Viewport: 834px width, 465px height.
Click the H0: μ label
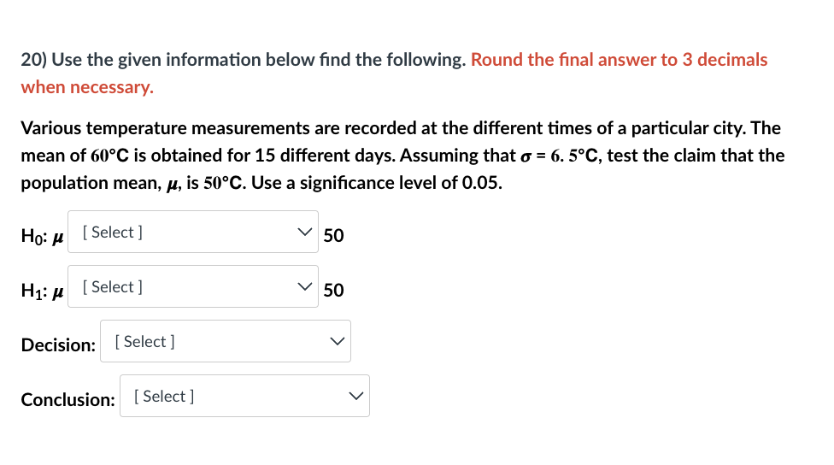point(42,236)
